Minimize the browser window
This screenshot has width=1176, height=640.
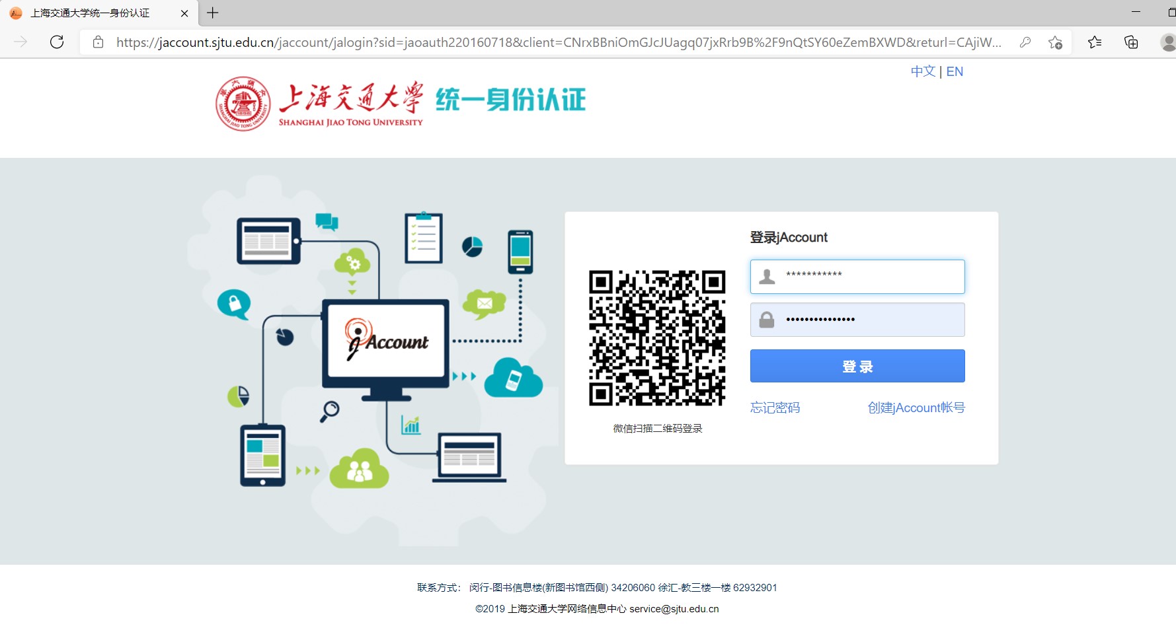point(1136,12)
